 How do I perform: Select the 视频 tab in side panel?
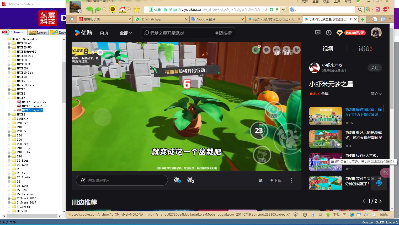click(x=328, y=49)
